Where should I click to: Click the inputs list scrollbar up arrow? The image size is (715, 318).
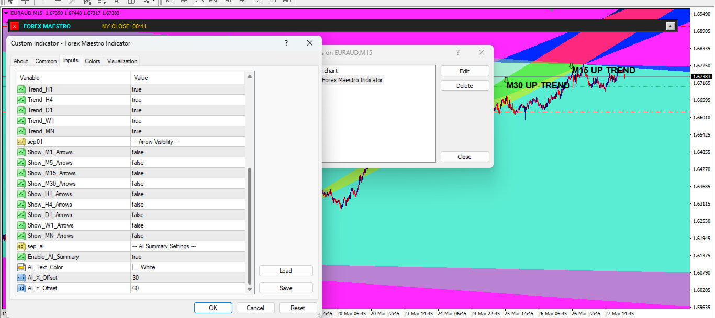[x=250, y=77]
